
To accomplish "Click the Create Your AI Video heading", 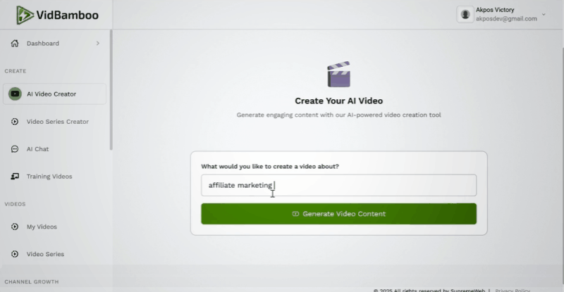I will click(x=339, y=101).
